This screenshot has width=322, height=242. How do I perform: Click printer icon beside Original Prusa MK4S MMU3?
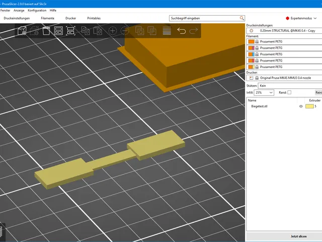click(x=252, y=78)
